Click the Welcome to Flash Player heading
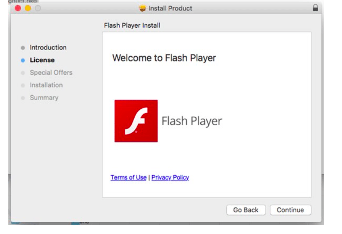This screenshot has width=342, height=234. (x=164, y=58)
